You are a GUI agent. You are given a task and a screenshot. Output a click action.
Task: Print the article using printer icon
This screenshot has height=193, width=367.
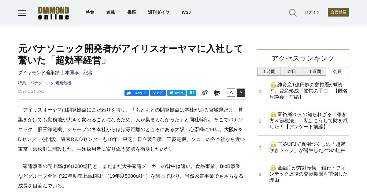pyautogui.click(x=217, y=93)
